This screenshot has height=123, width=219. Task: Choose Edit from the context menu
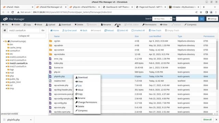[78, 86]
